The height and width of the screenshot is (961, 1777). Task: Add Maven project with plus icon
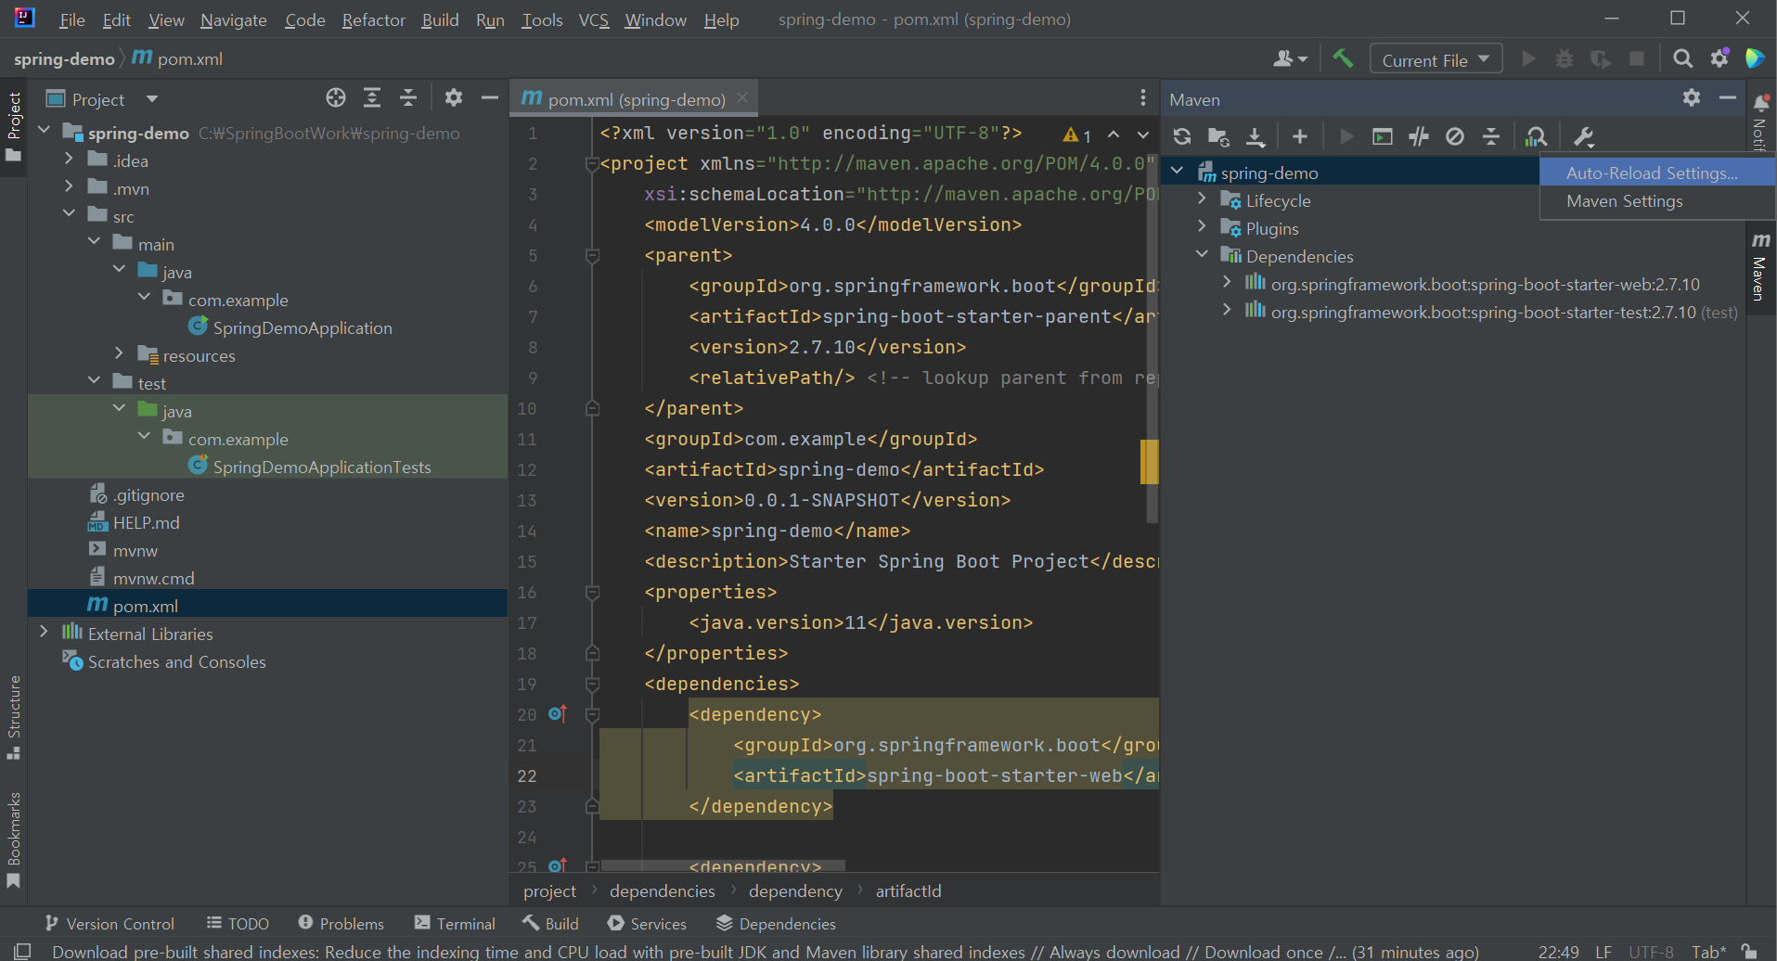[1300, 137]
